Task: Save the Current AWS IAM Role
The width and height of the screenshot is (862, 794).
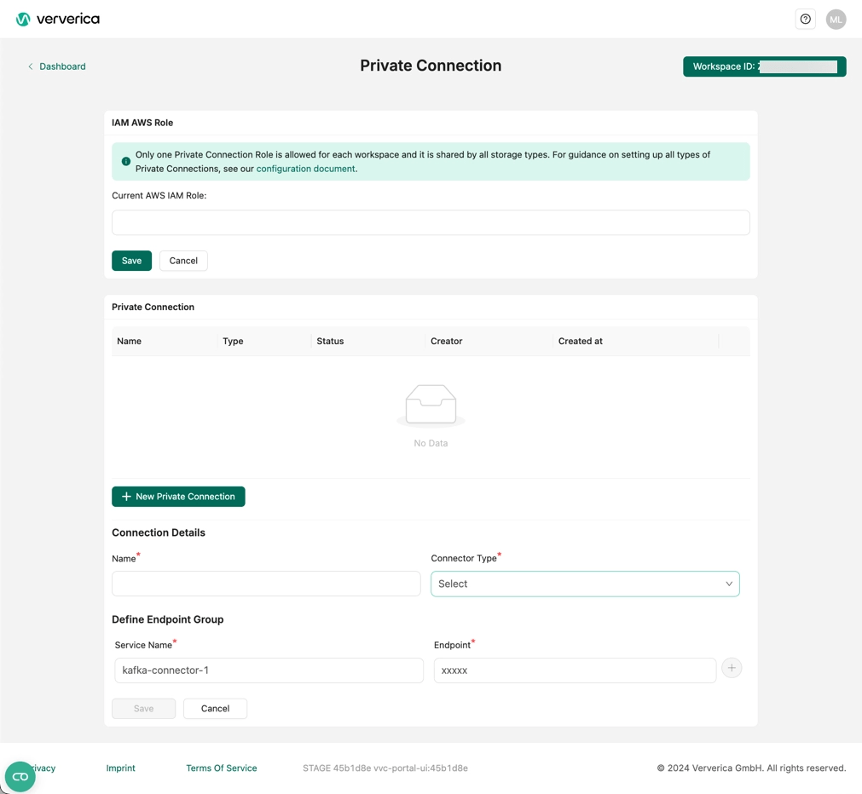Action: click(131, 260)
